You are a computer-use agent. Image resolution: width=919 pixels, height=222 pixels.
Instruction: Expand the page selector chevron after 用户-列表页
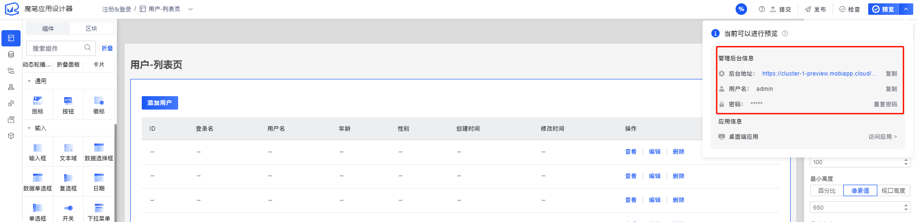(x=191, y=9)
